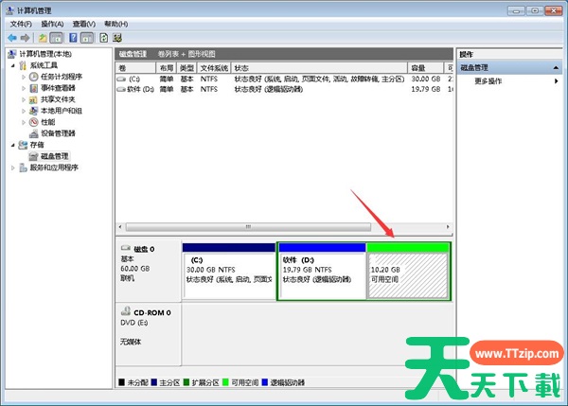Click the 文件系统 column header
The height and width of the screenshot is (406, 568).
click(x=214, y=68)
